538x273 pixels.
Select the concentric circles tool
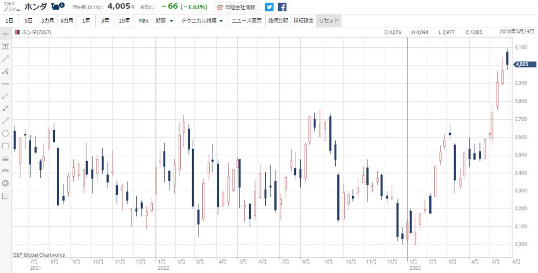pos(5,183)
